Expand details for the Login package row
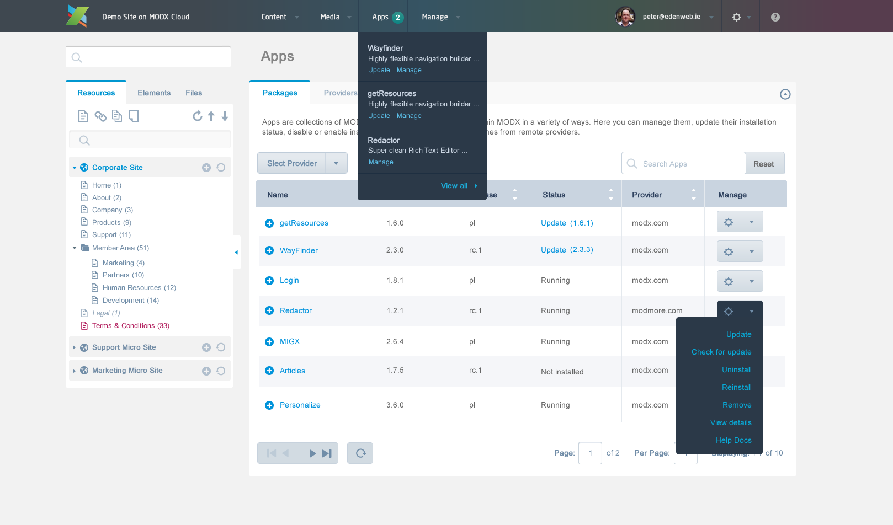The image size is (893, 525). coord(269,281)
